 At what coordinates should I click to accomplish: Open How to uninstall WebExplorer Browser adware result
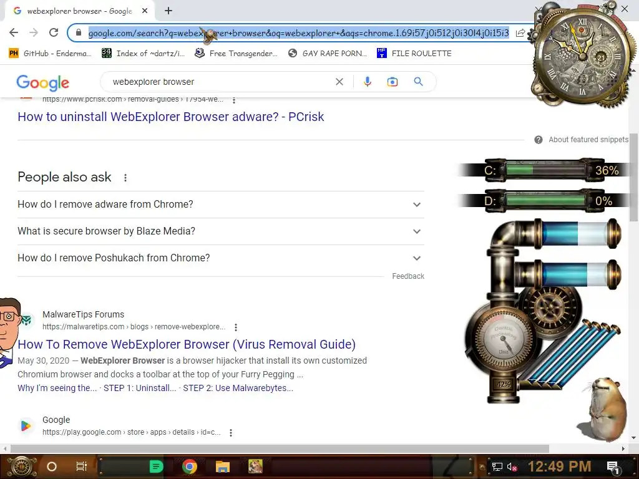171,117
